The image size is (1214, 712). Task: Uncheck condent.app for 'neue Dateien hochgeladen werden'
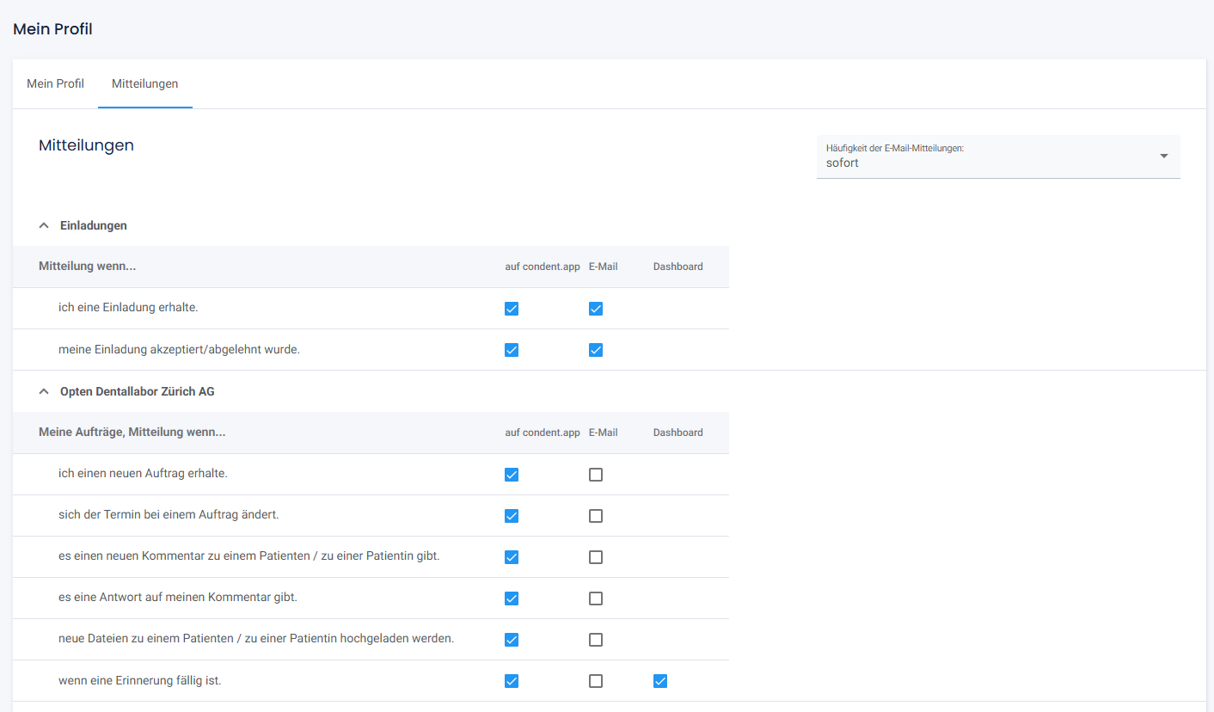pyautogui.click(x=512, y=640)
